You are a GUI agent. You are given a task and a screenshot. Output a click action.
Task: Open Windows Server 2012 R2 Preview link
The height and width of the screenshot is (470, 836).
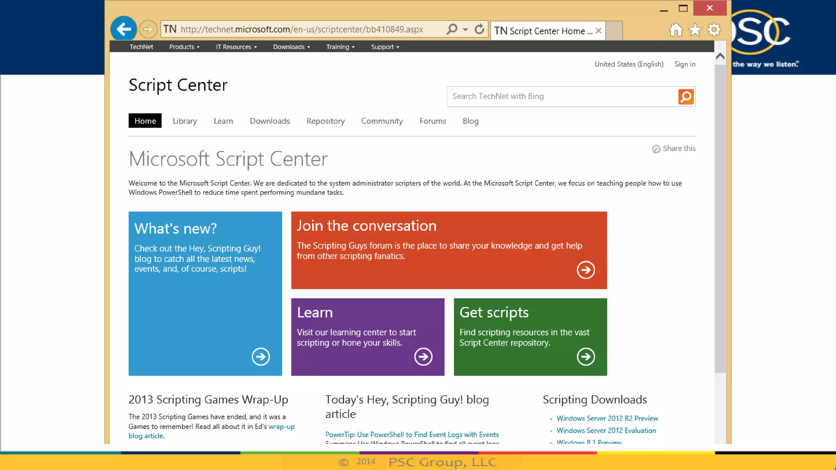(607, 418)
